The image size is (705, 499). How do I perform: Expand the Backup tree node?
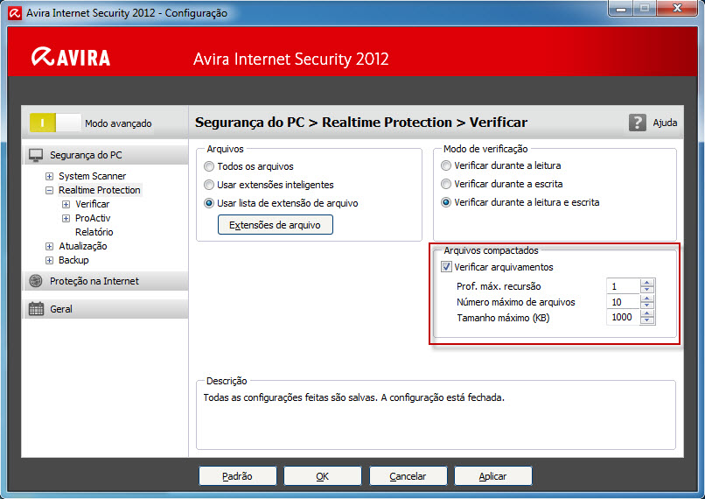point(50,260)
